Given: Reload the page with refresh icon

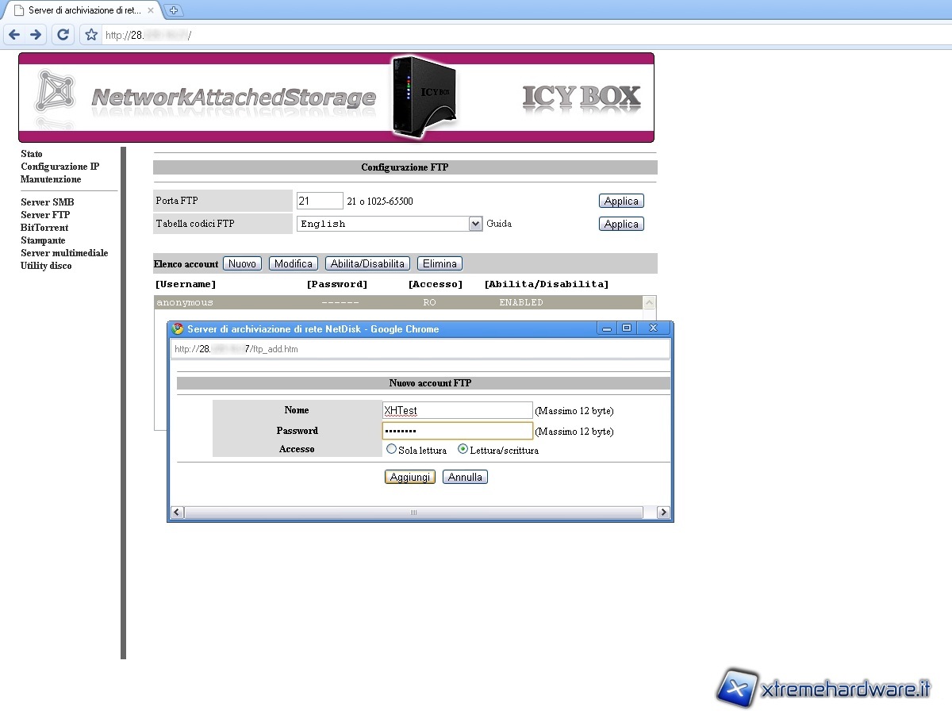Looking at the screenshot, I should click(63, 35).
